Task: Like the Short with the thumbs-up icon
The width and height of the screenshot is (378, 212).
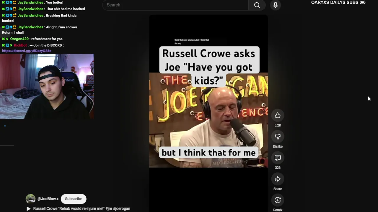Action: tap(278, 115)
